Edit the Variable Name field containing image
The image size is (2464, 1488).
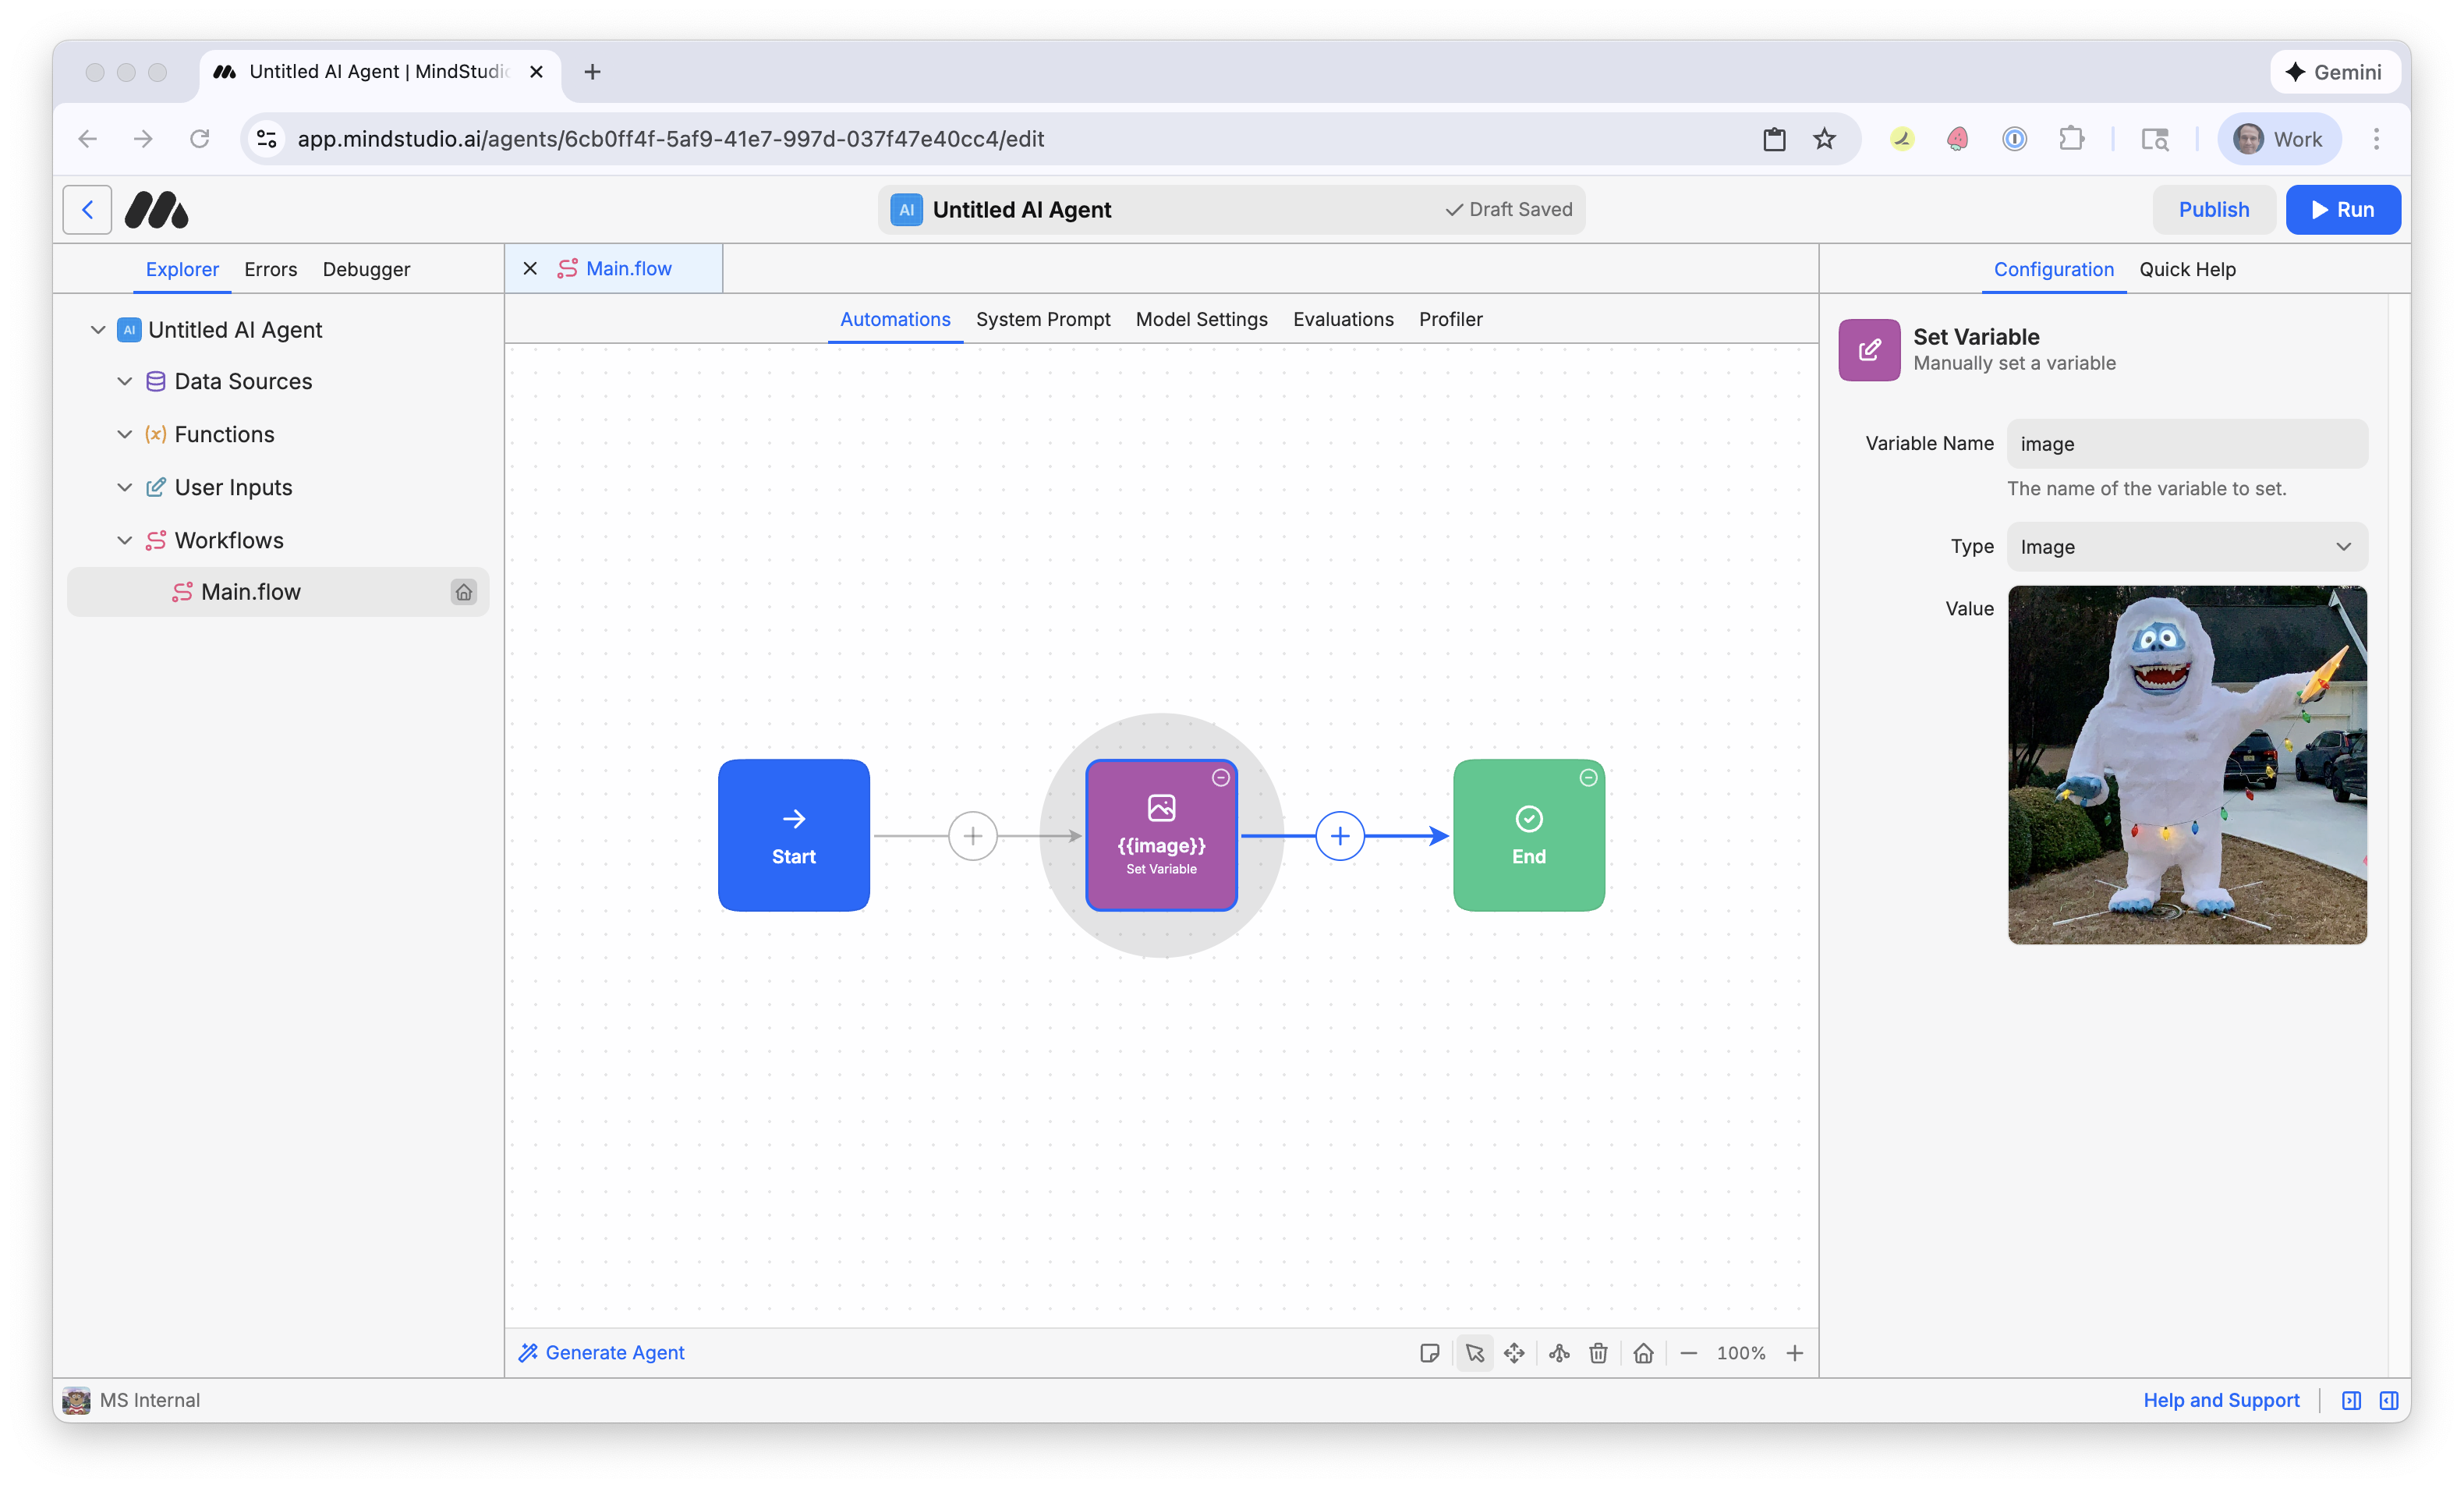point(2186,443)
